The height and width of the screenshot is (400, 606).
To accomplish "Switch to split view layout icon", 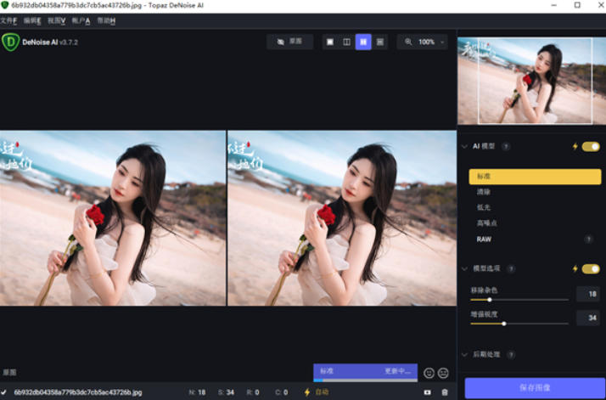I will coord(346,42).
